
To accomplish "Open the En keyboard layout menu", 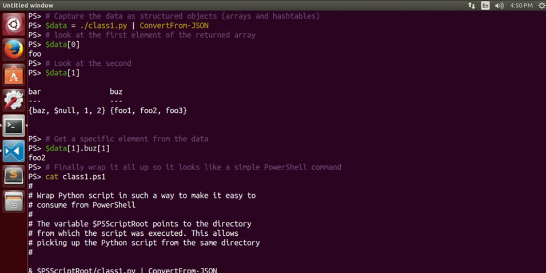I will (x=485, y=5).
